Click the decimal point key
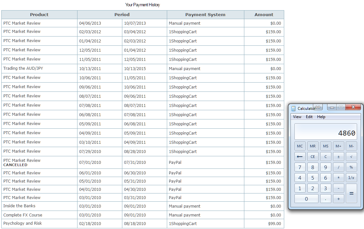The image size is (364, 229). (x=326, y=199)
